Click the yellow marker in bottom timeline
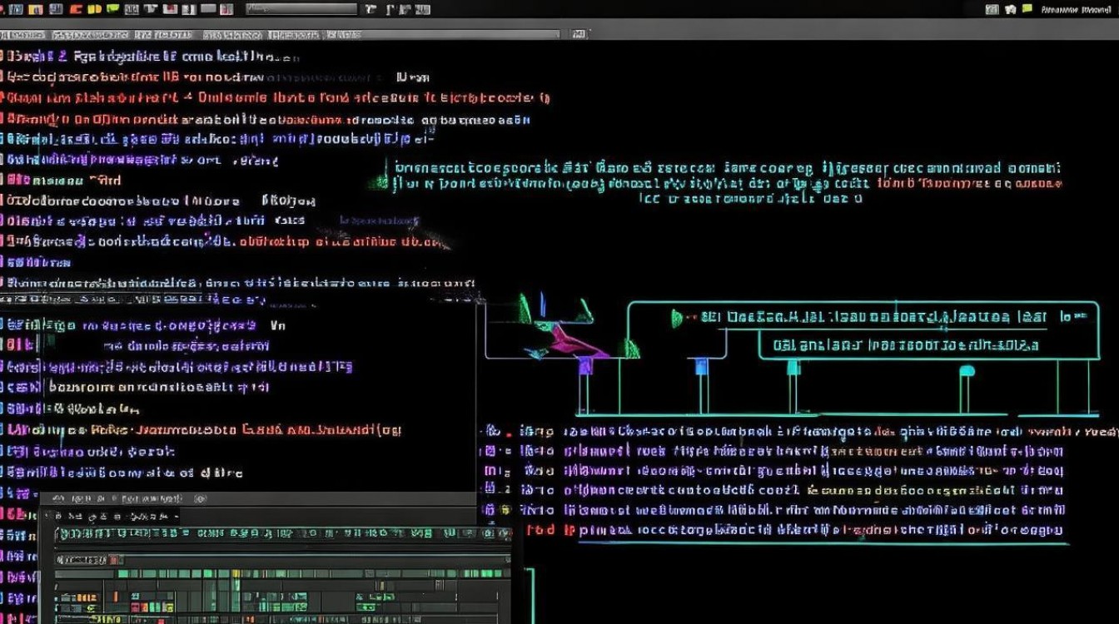Image resolution: width=1119 pixels, height=624 pixels. [x=236, y=573]
